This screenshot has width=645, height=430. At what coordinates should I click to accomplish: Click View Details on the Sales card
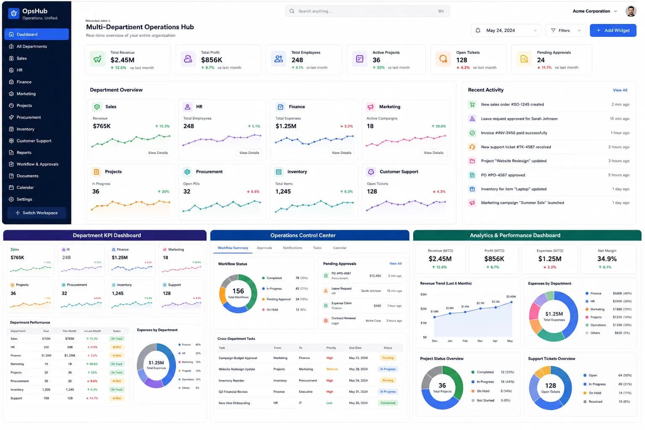[x=158, y=153]
